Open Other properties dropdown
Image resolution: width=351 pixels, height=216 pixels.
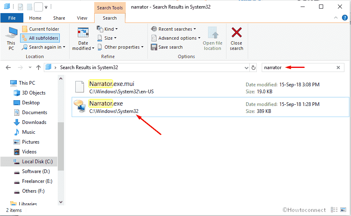[120, 47]
